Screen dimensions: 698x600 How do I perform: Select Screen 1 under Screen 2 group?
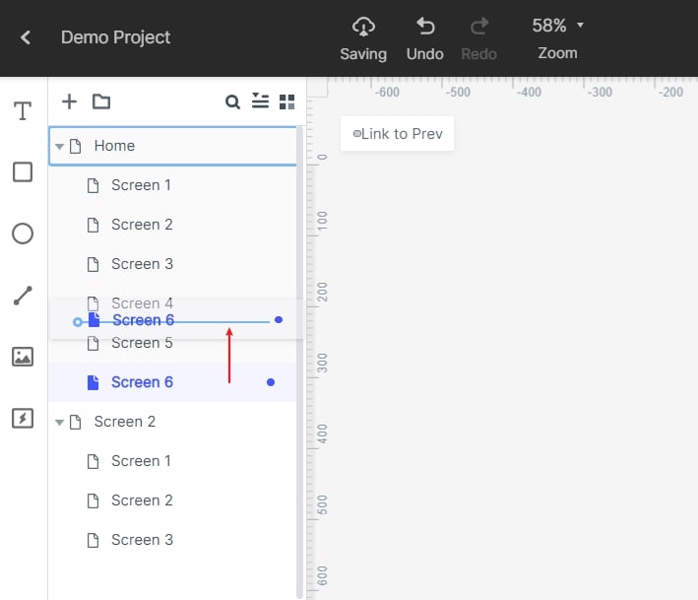click(x=172, y=461)
